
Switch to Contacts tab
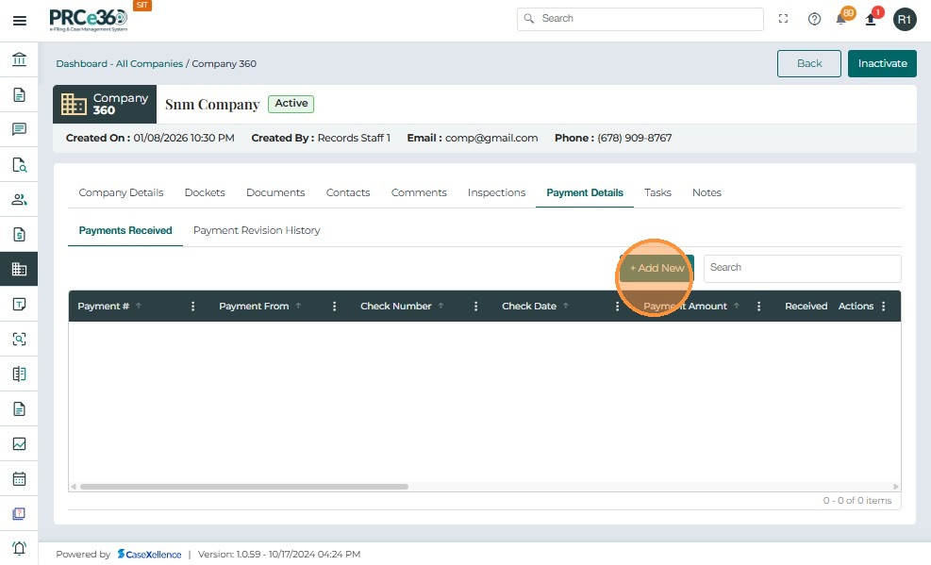[x=348, y=192]
